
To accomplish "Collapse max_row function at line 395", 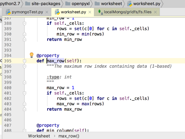I will click(x=24, y=61).
